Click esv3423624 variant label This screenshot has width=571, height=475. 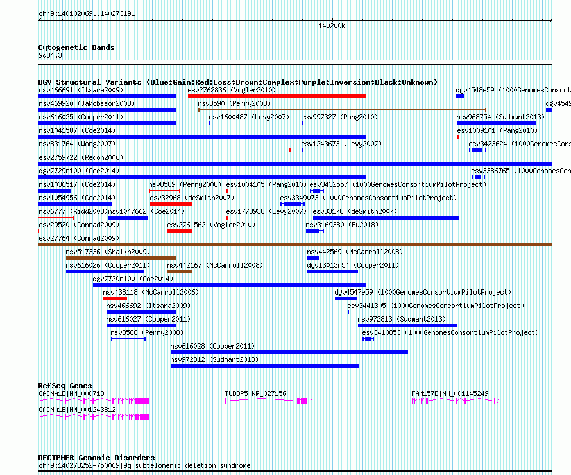520,144
